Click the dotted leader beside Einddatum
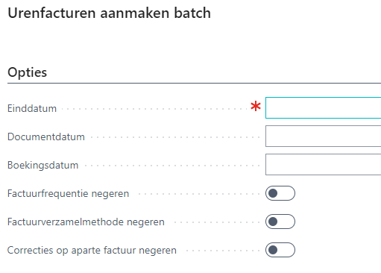This screenshot has height=273, width=381. (154, 109)
